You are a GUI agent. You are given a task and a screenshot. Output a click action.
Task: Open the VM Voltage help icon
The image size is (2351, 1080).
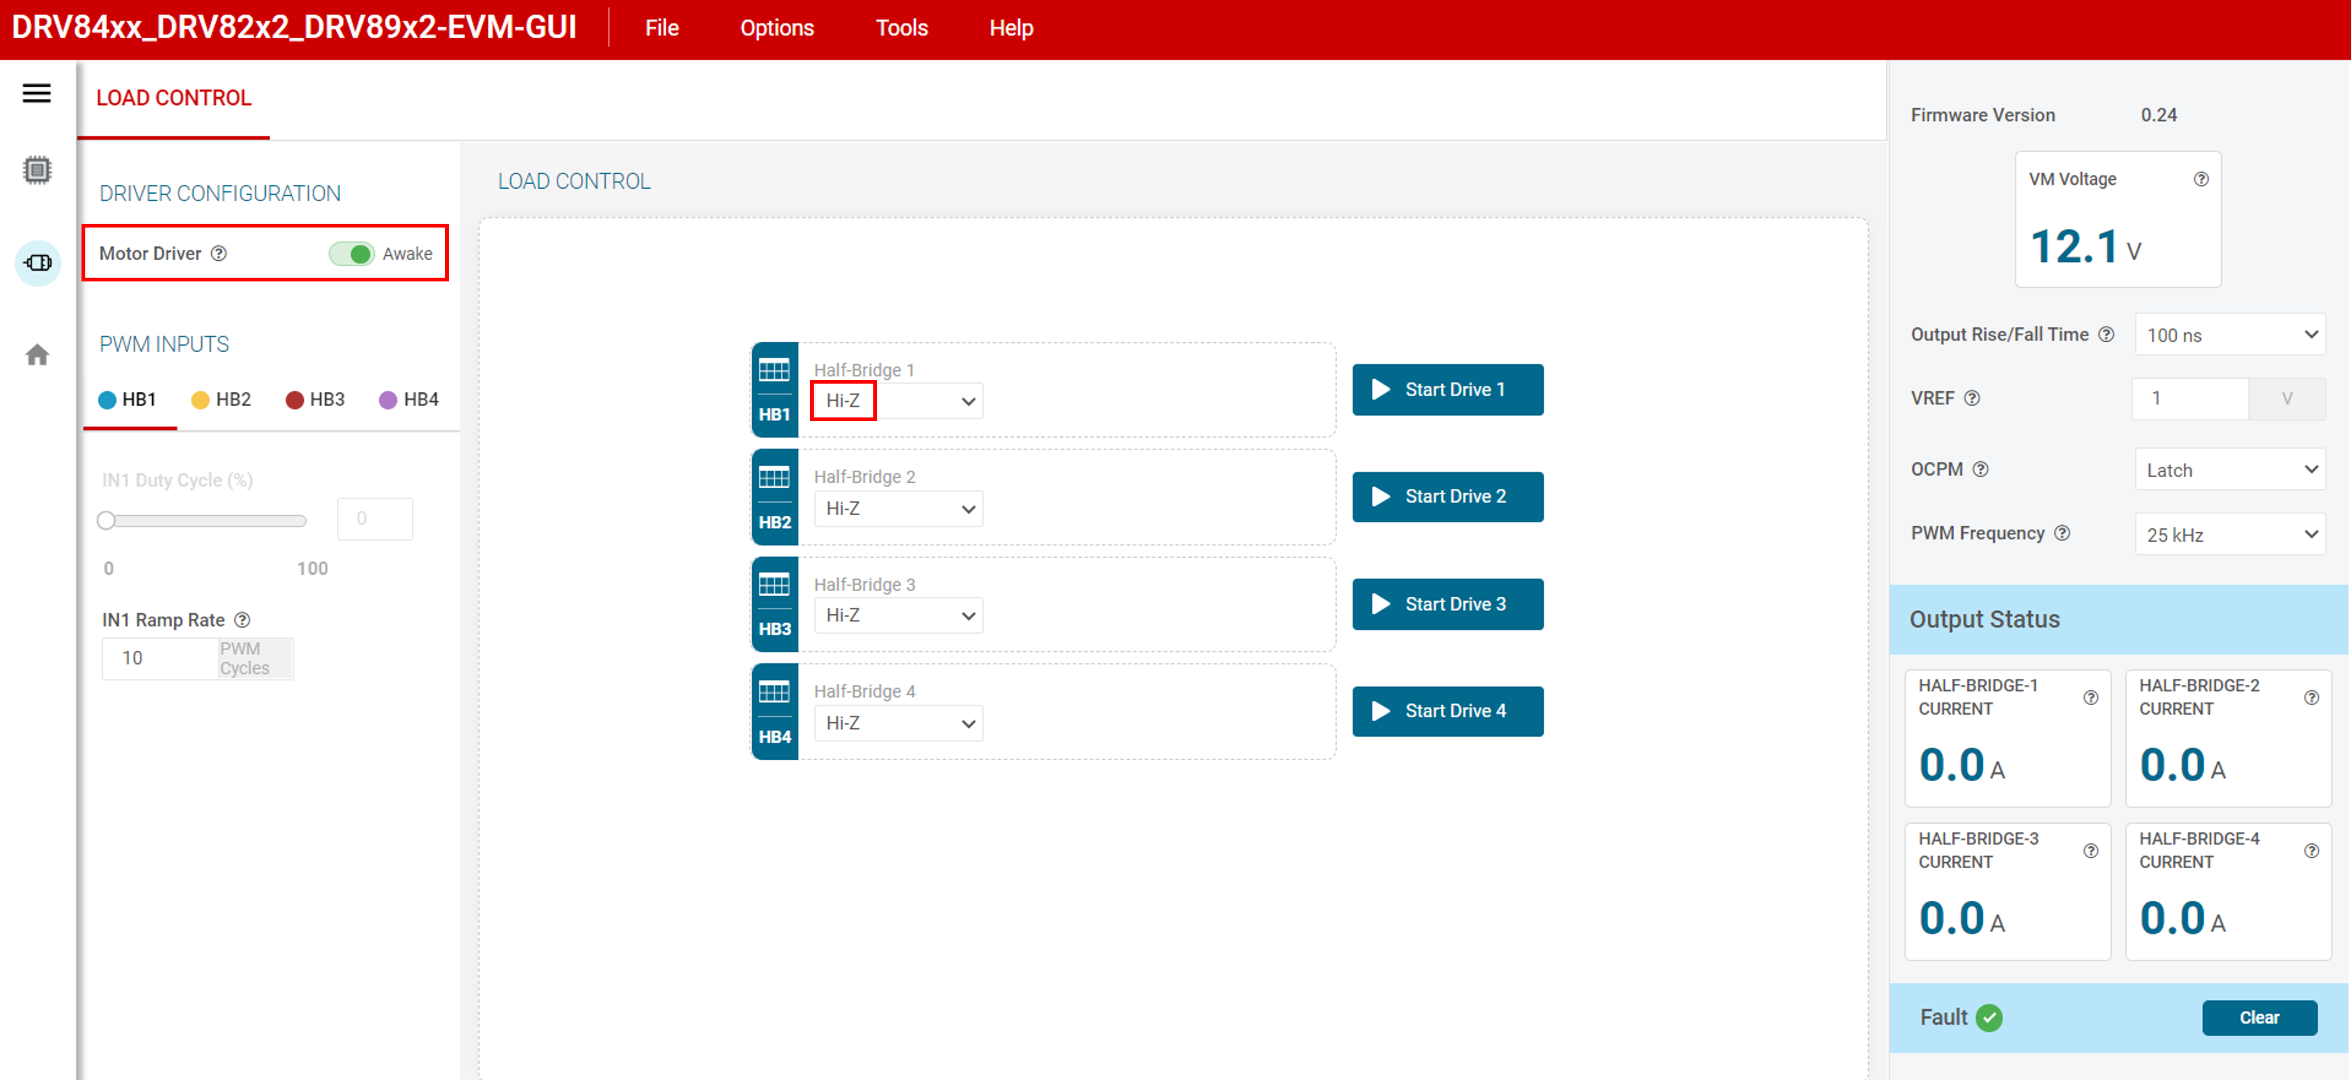2201,179
